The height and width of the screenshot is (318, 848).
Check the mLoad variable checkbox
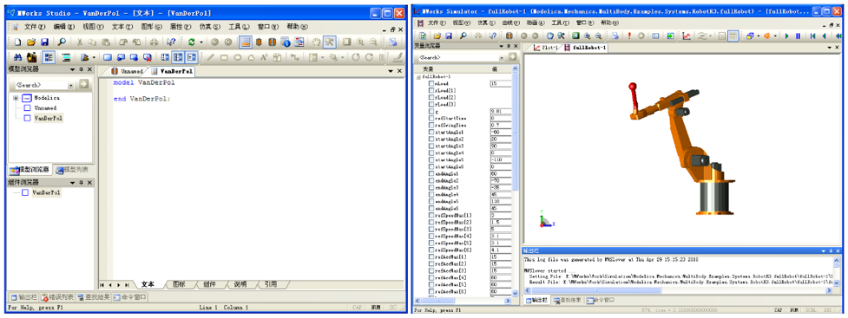tap(431, 84)
